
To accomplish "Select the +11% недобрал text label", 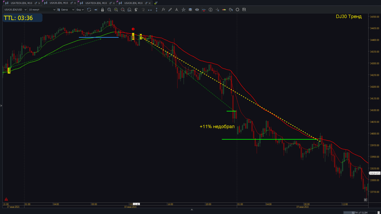I will 217,127.
